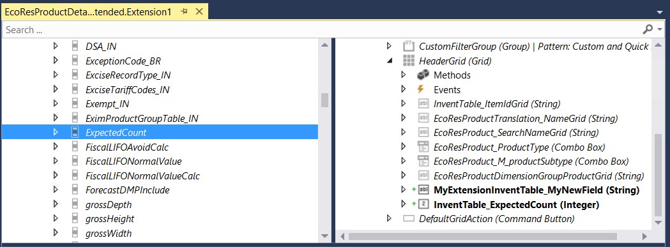
Task: Click left pane scrollbar down arrow
Action: 324,236
